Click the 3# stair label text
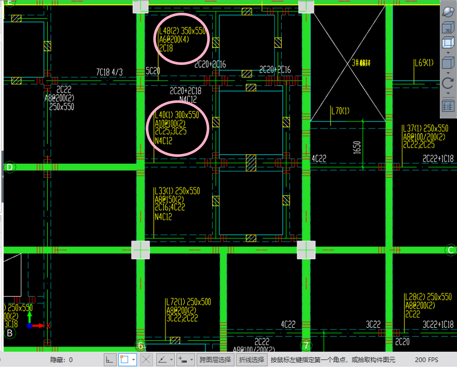Image resolution: width=457 pixels, height=367 pixels. (361, 63)
